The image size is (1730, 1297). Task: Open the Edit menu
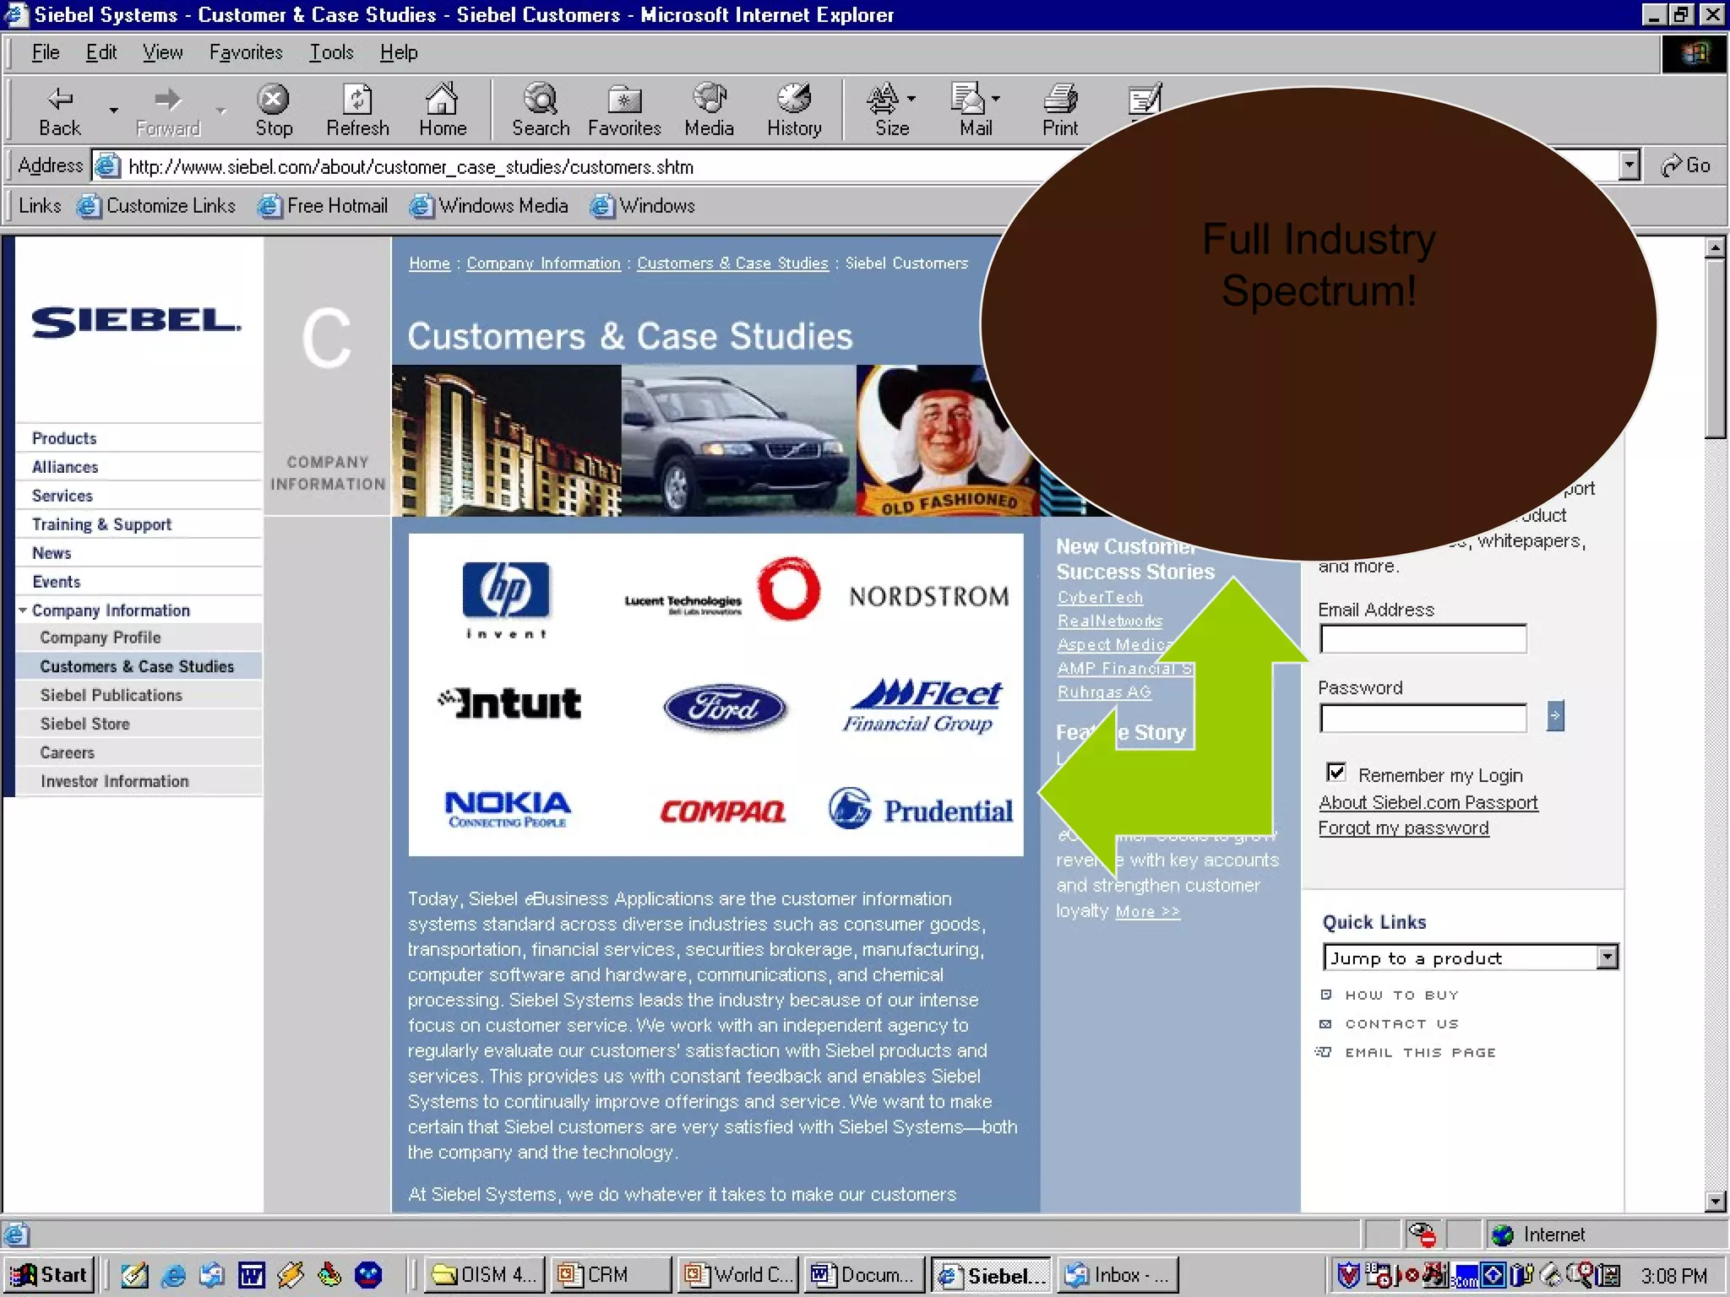[101, 52]
